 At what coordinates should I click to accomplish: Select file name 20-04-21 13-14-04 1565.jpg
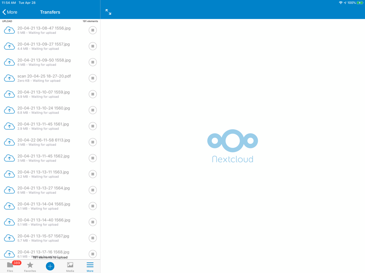click(44, 204)
